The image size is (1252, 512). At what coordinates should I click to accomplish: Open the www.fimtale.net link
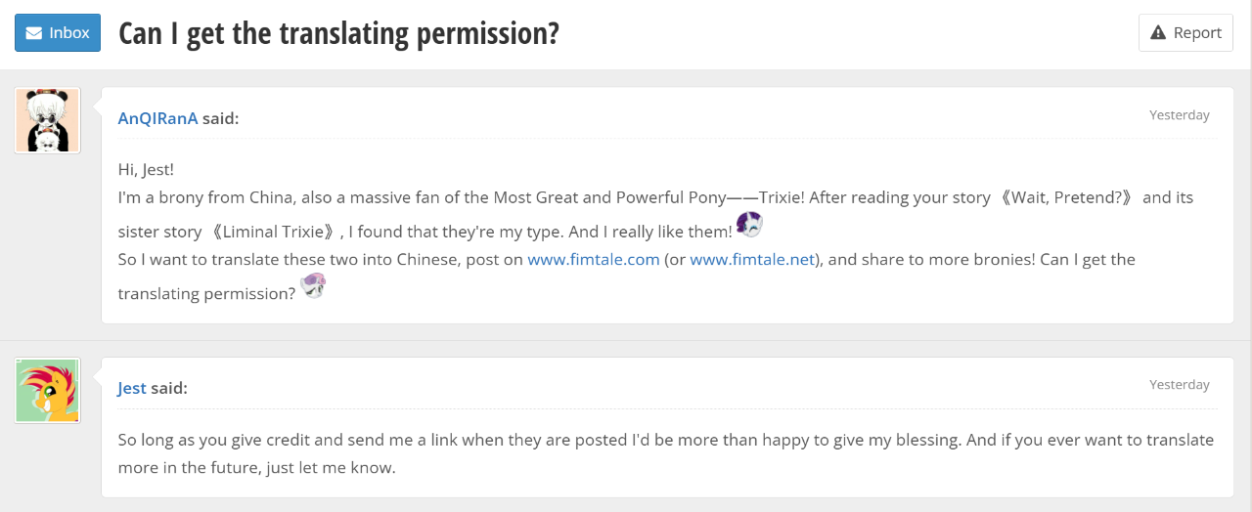click(752, 260)
